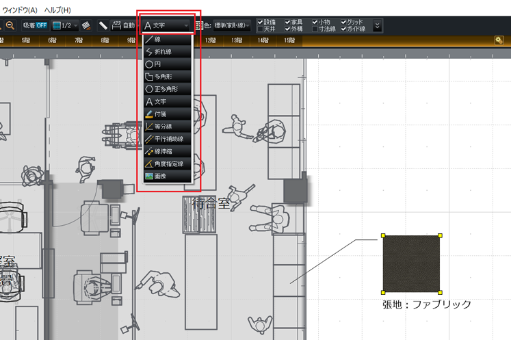Switch to the 12階 floor tab
This screenshot has width=511, height=340.
pyautogui.click(x=210, y=40)
